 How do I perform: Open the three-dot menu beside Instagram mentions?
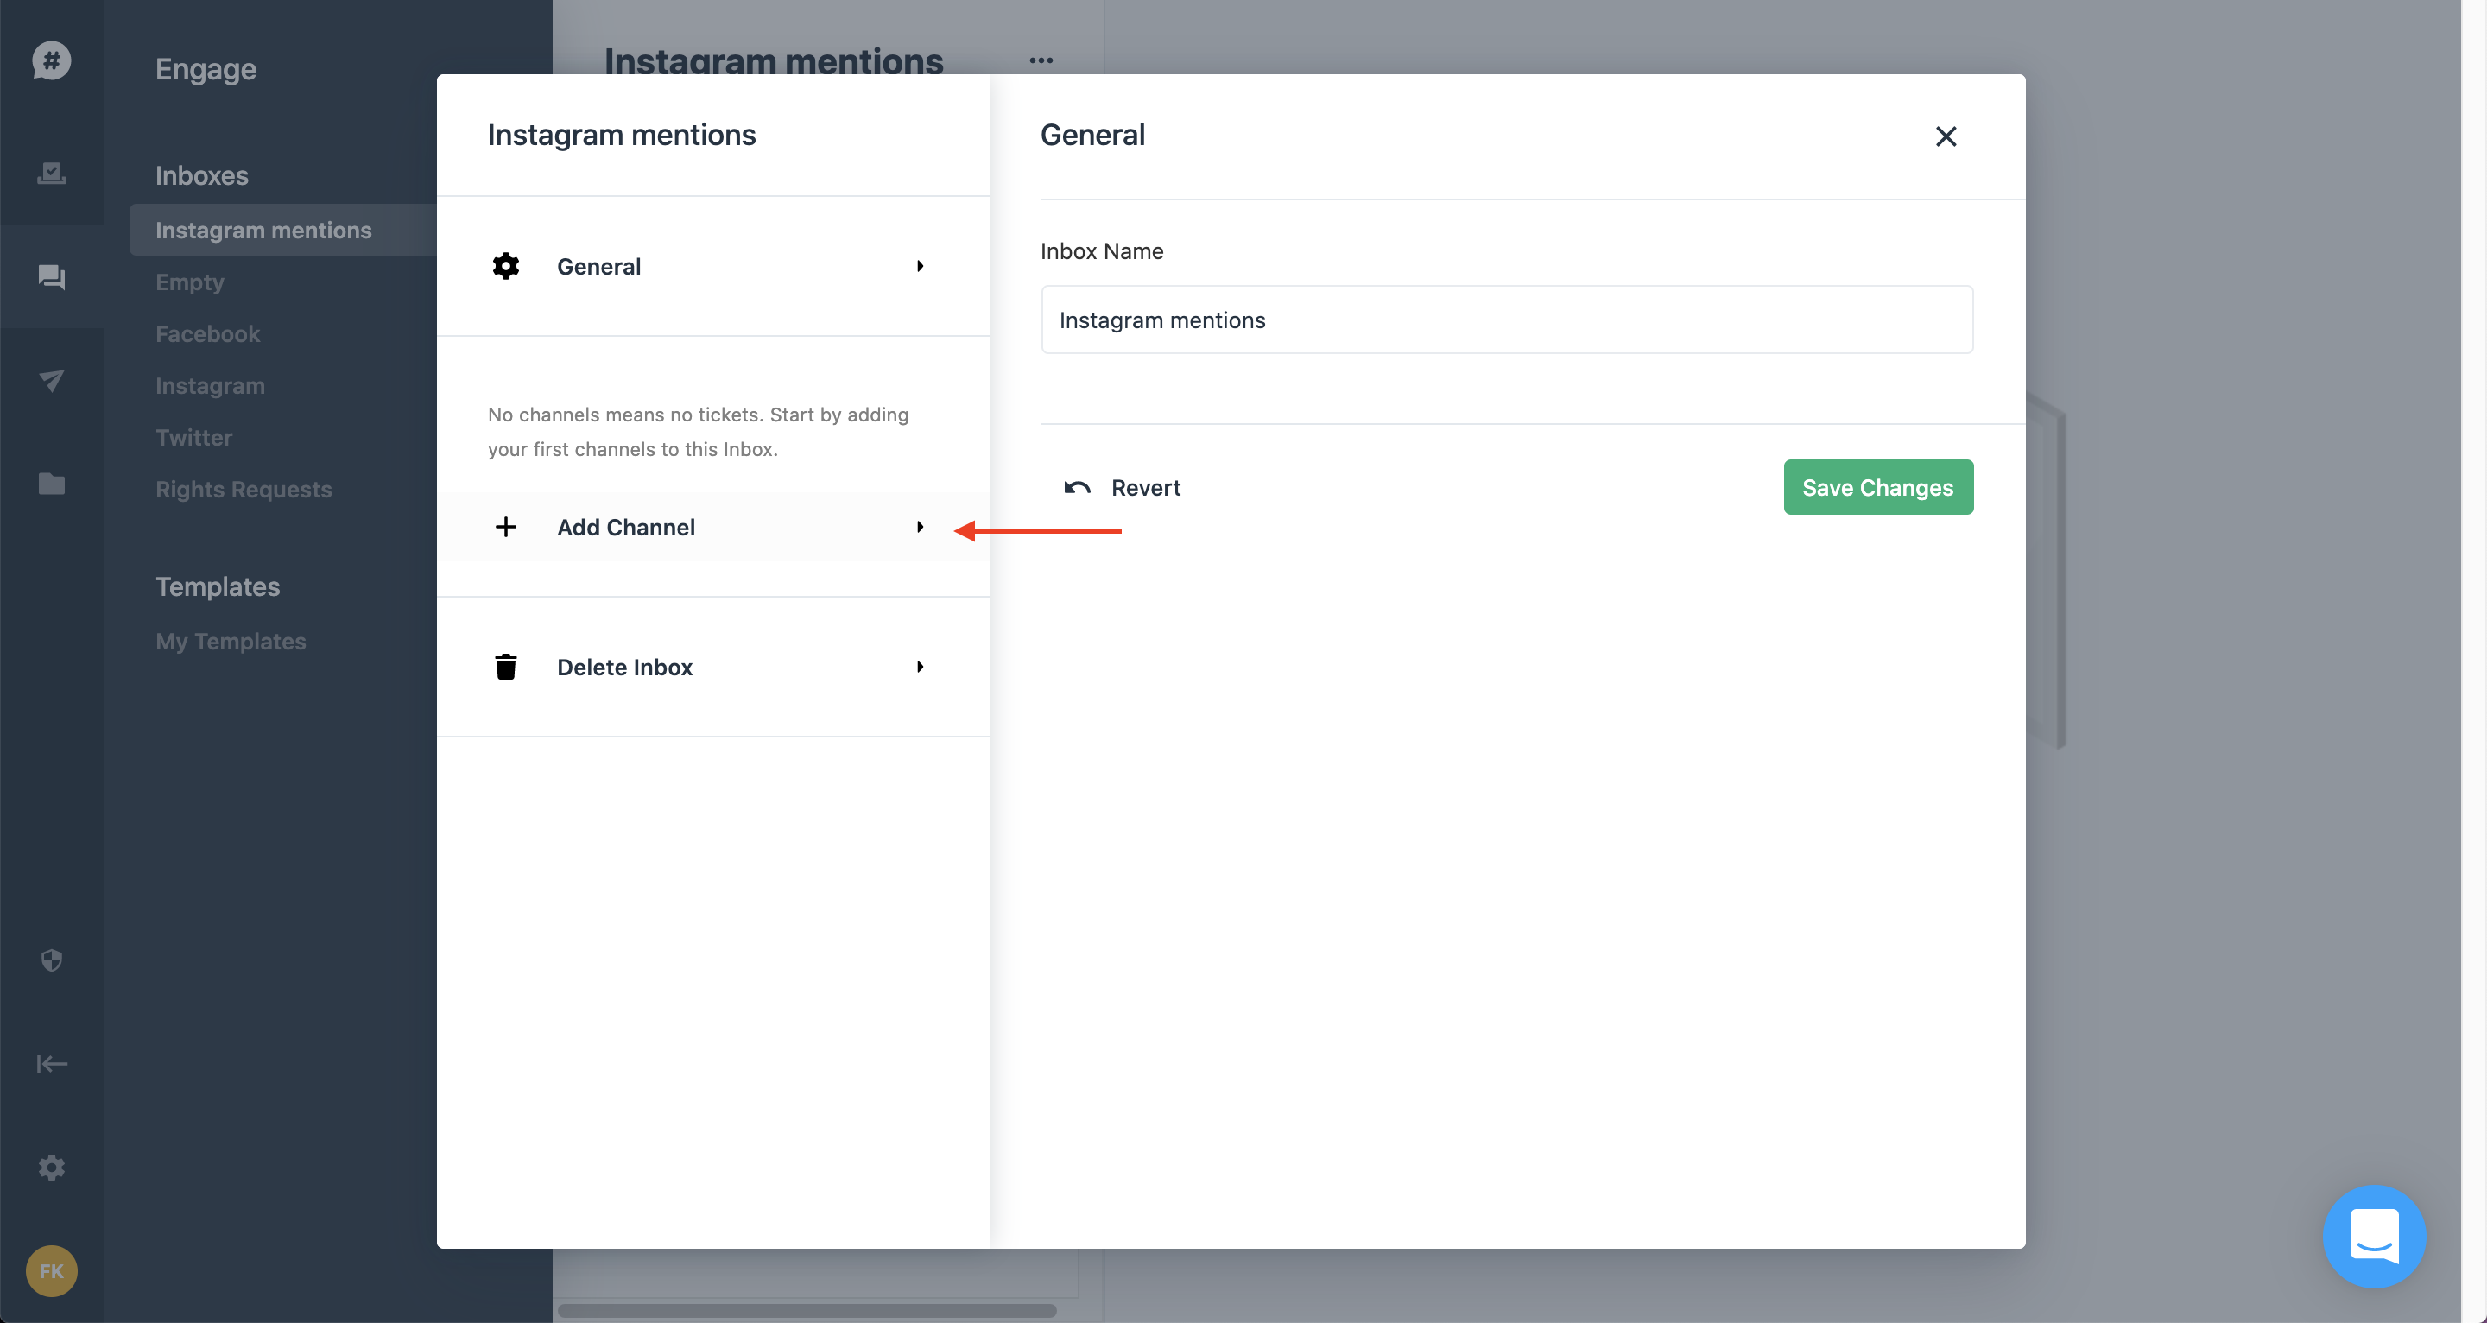coord(1041,60)
